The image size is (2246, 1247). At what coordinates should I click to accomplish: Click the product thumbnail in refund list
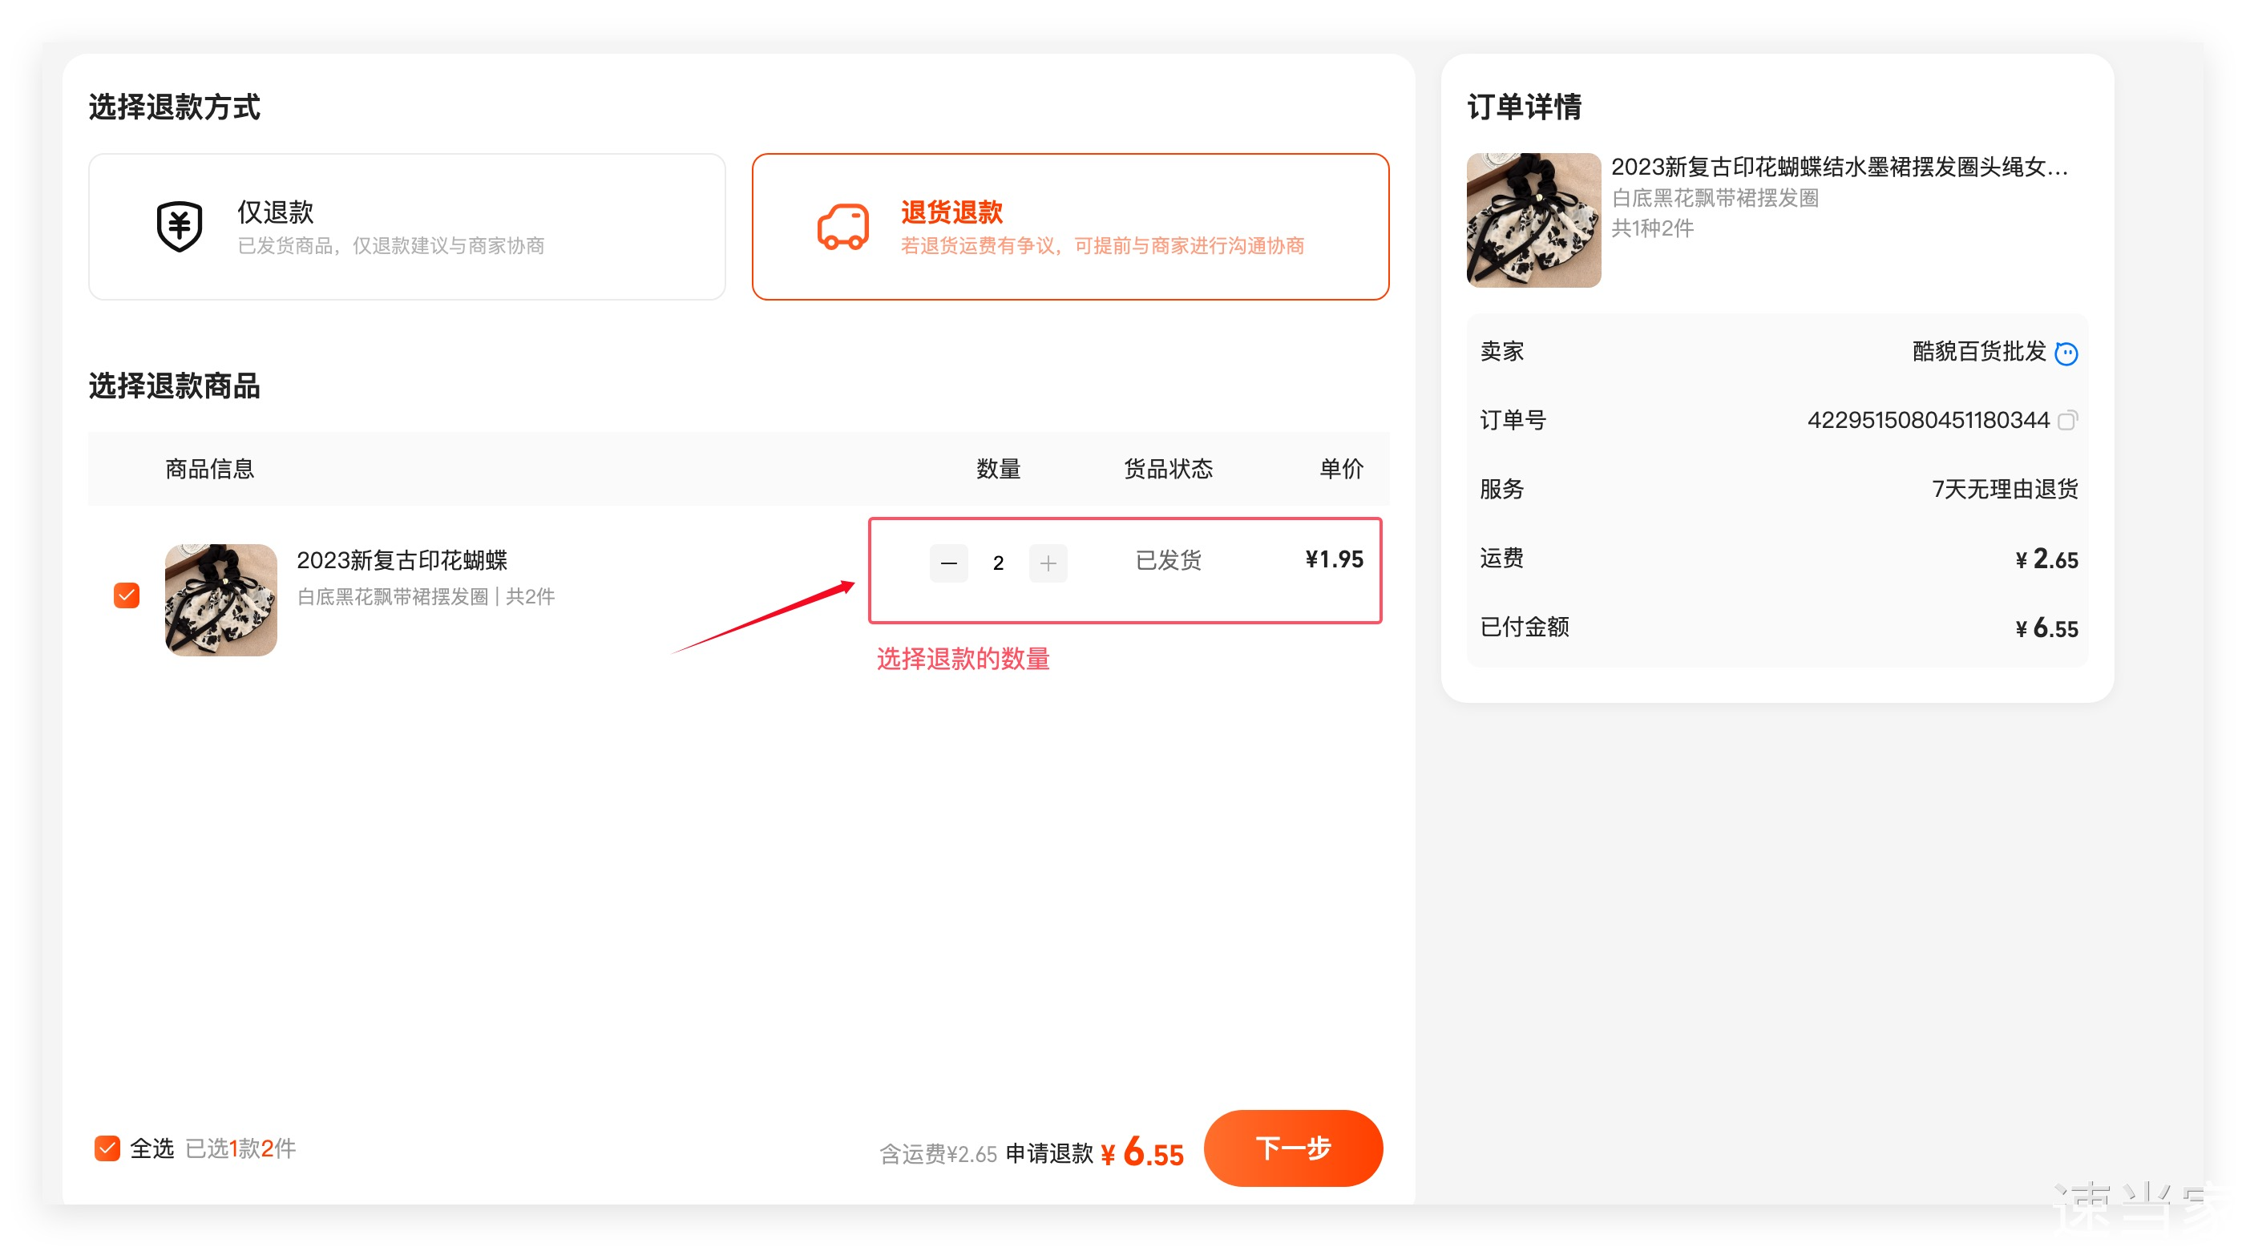[220, 600]
